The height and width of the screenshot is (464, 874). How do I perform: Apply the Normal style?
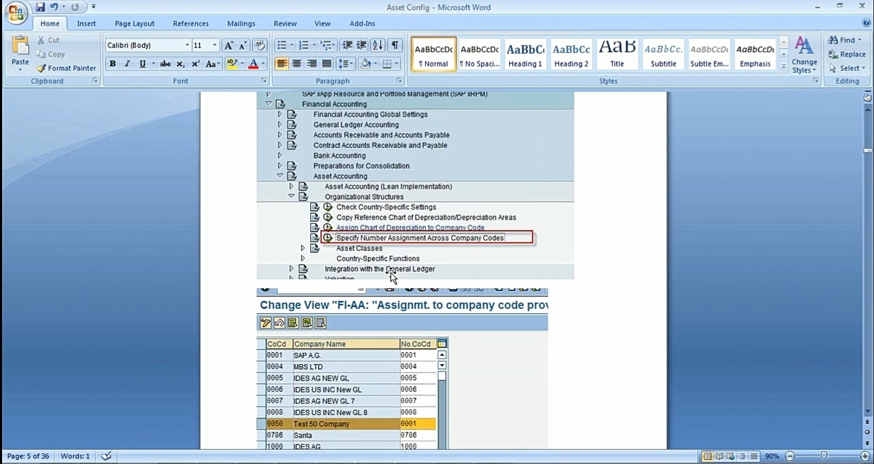433,54
